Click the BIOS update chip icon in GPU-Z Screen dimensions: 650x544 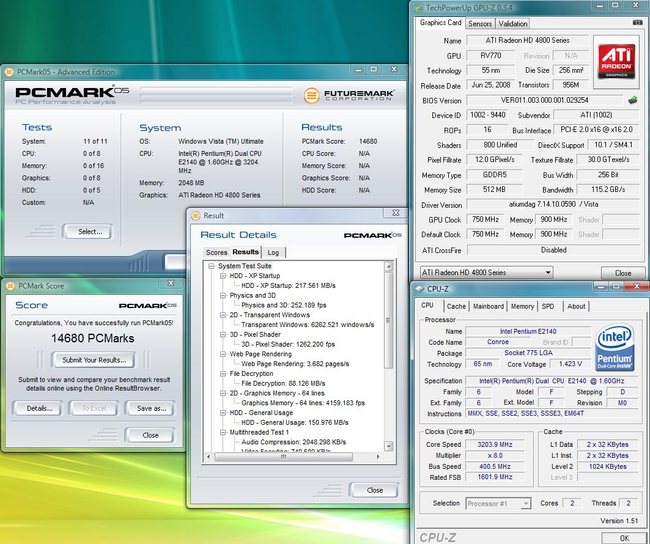(x=633, y=100)
